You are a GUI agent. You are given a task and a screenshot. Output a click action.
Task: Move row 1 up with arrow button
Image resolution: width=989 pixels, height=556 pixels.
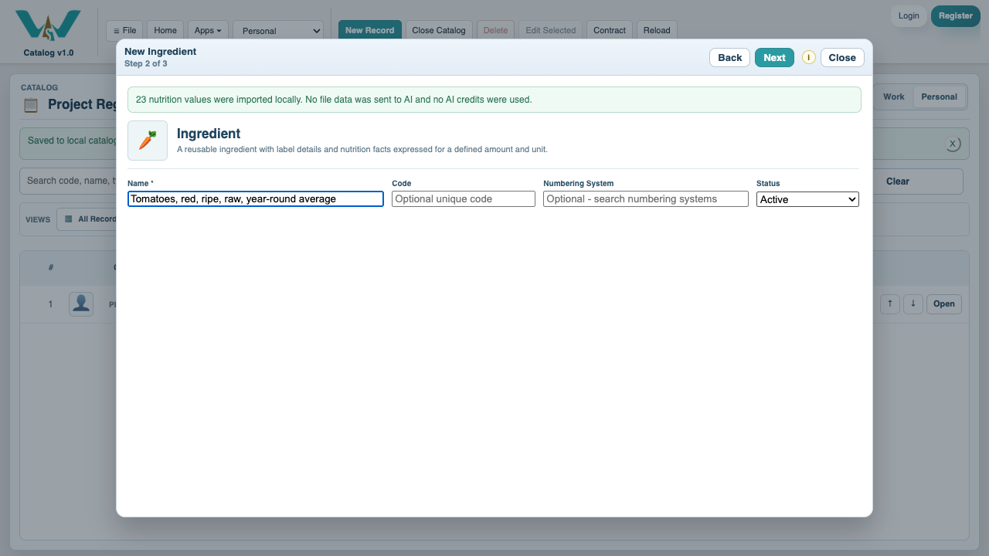coord(890,304)
